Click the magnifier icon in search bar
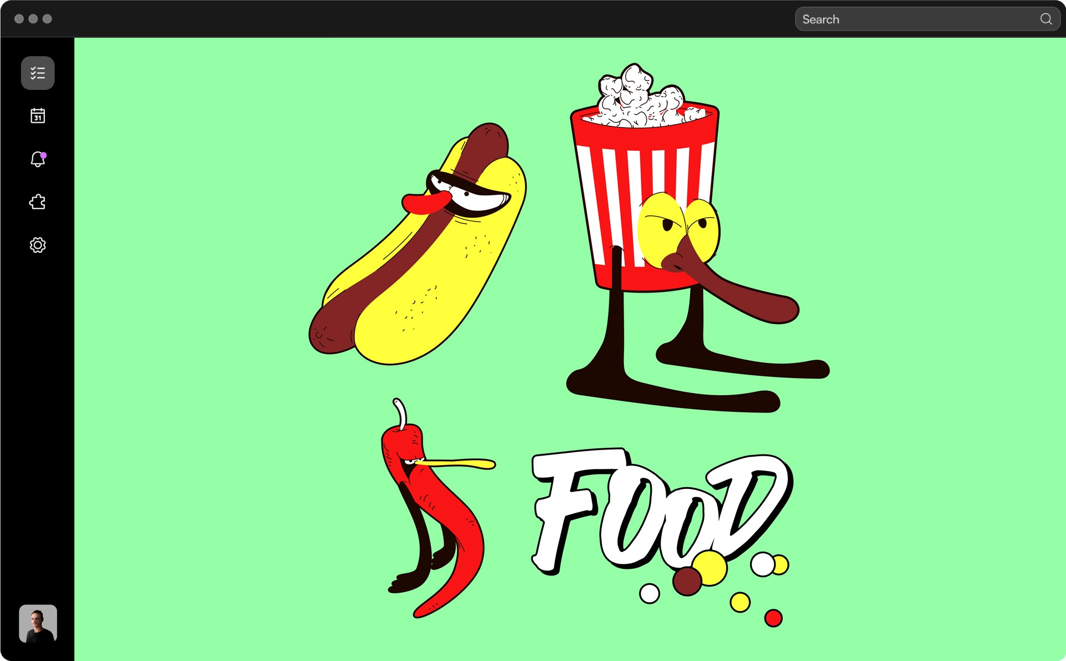Screen dimensions: 1066x661 click(x=1045, y=19)
